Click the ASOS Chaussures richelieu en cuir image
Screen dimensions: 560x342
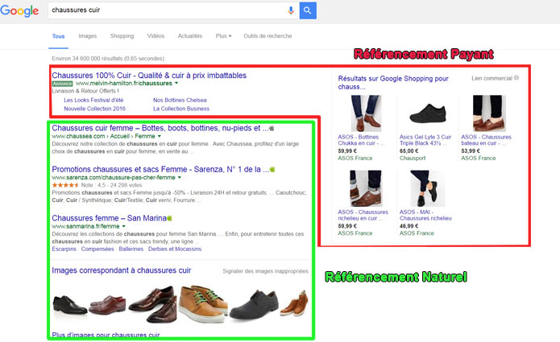click(366, 188)
